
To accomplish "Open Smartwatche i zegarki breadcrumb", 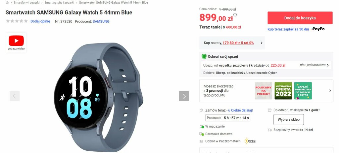I will pos(59,3).
